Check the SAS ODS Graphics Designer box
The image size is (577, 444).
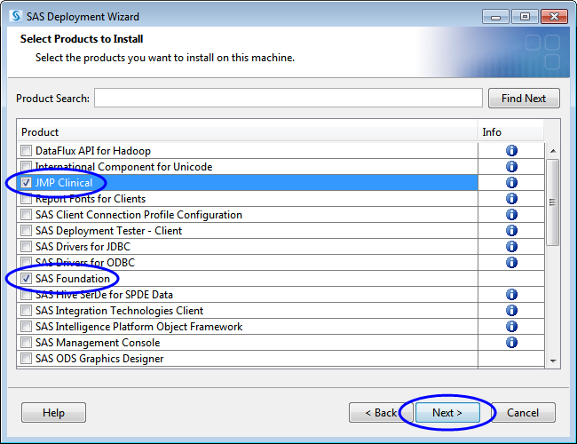point(26,358)
